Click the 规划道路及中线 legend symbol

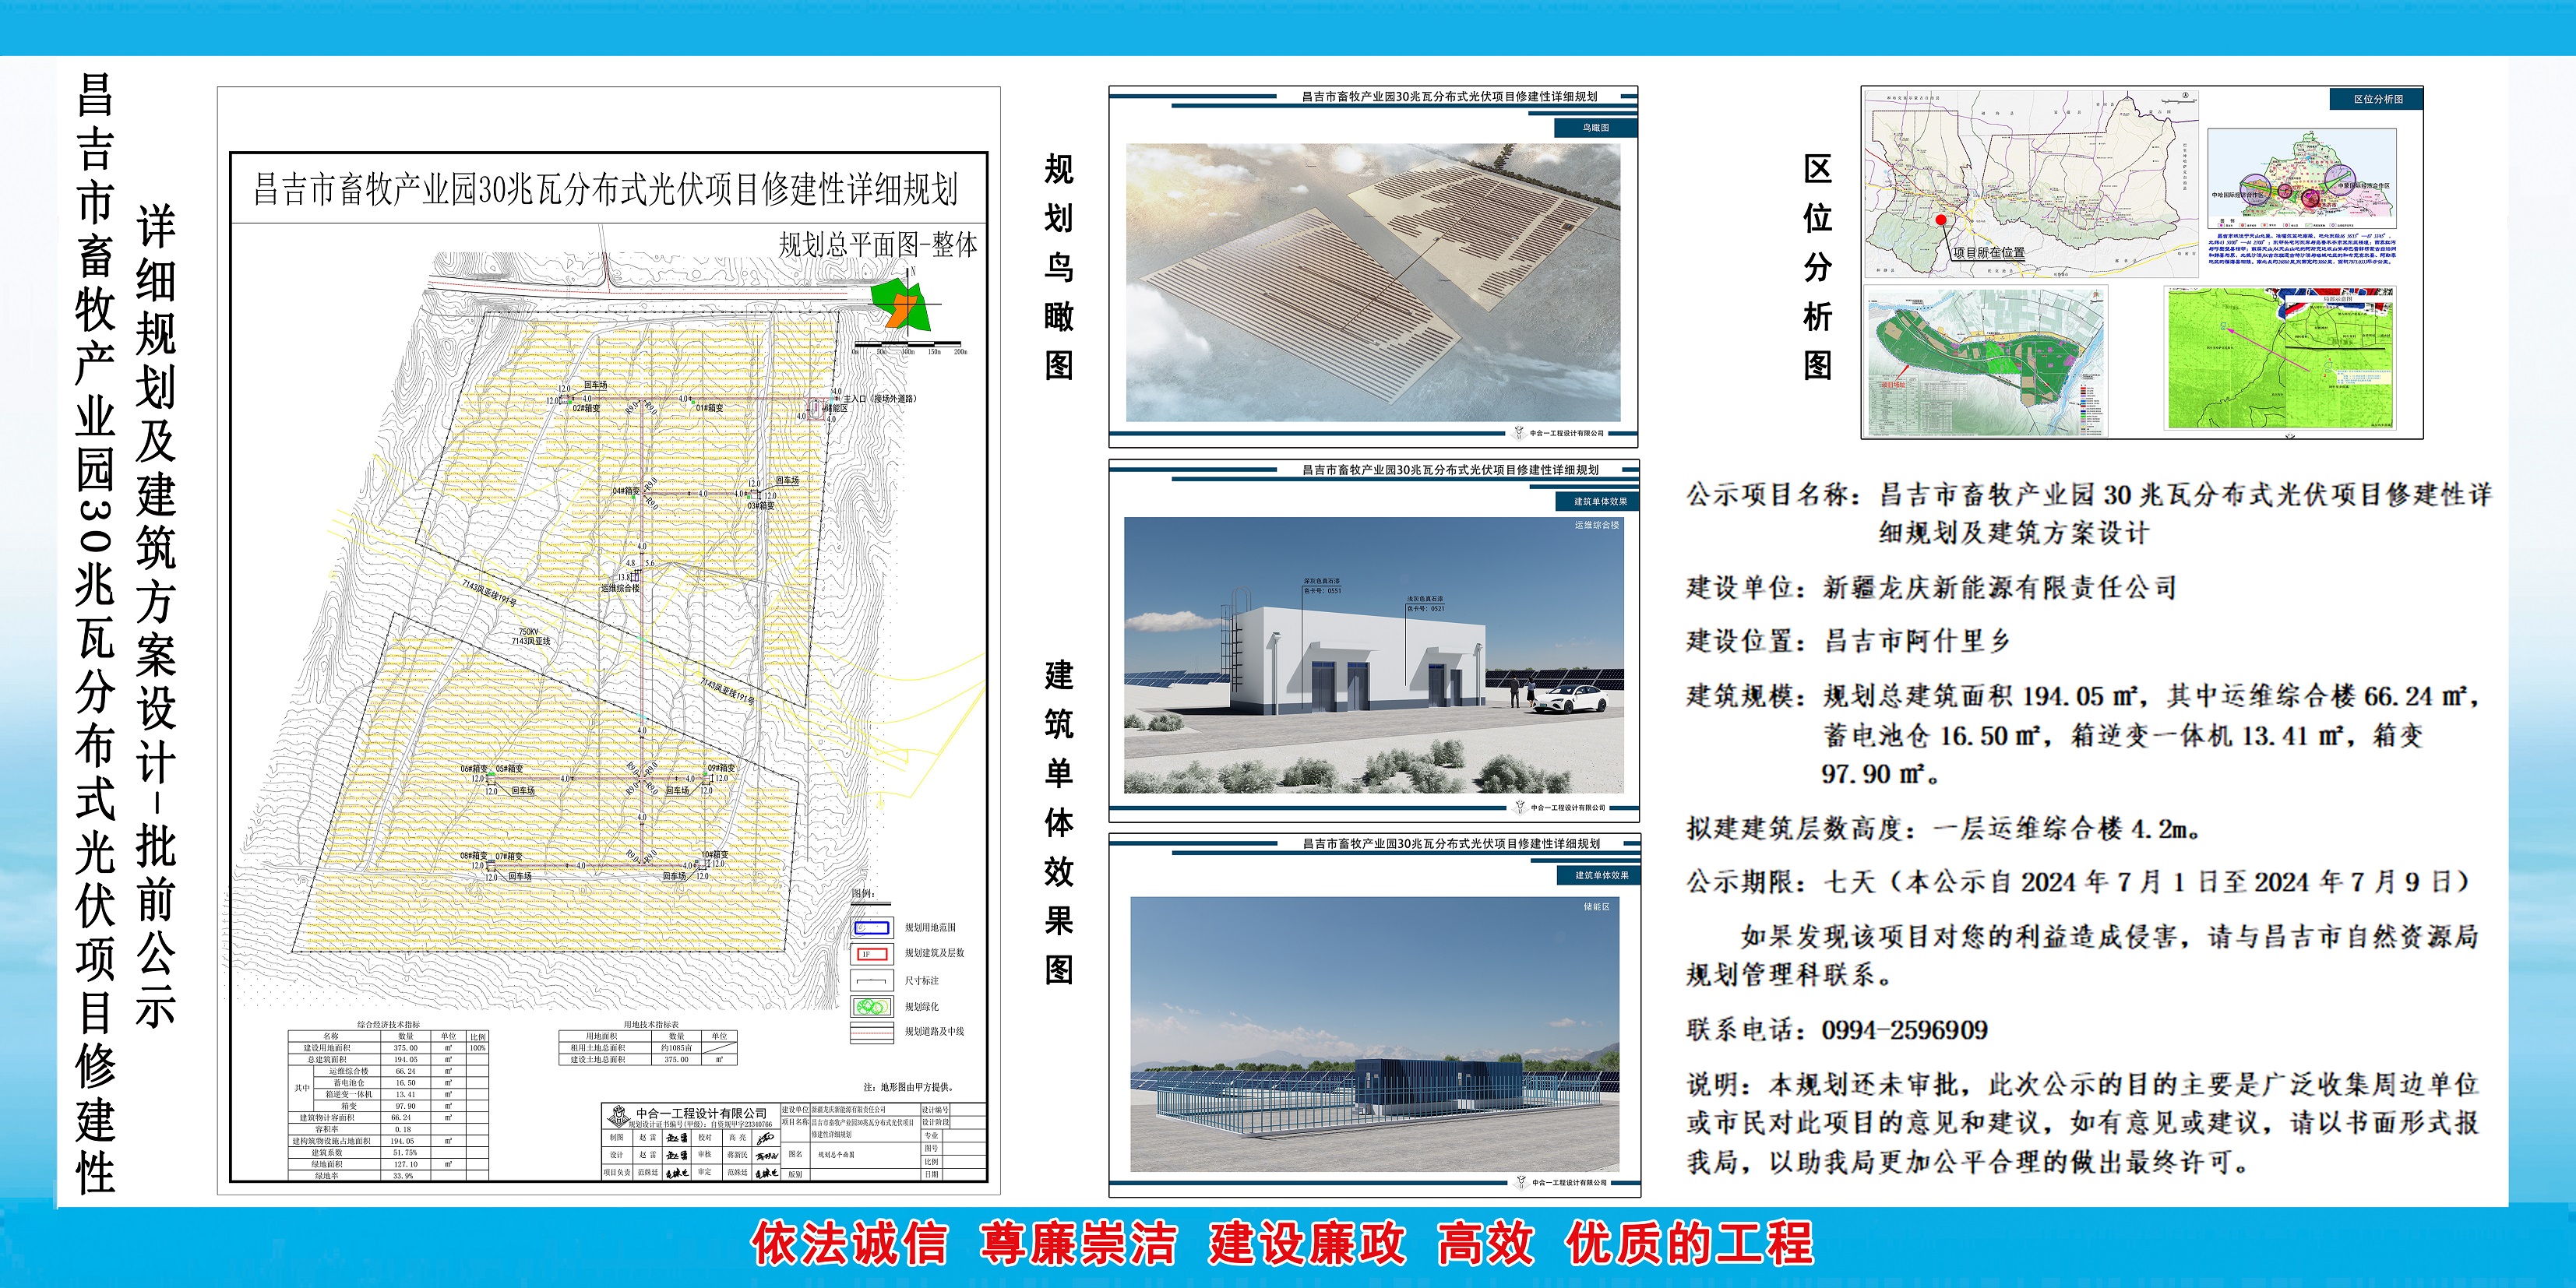870,1032
